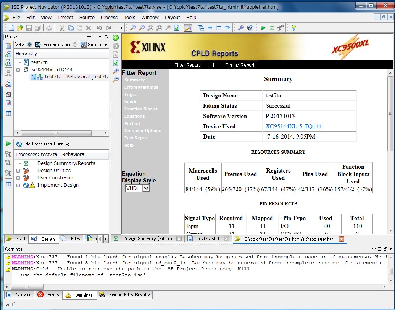Click the Cascade windows toolbar icon
Viewport: 395px width, 310px height.
(x=201, y=28)
